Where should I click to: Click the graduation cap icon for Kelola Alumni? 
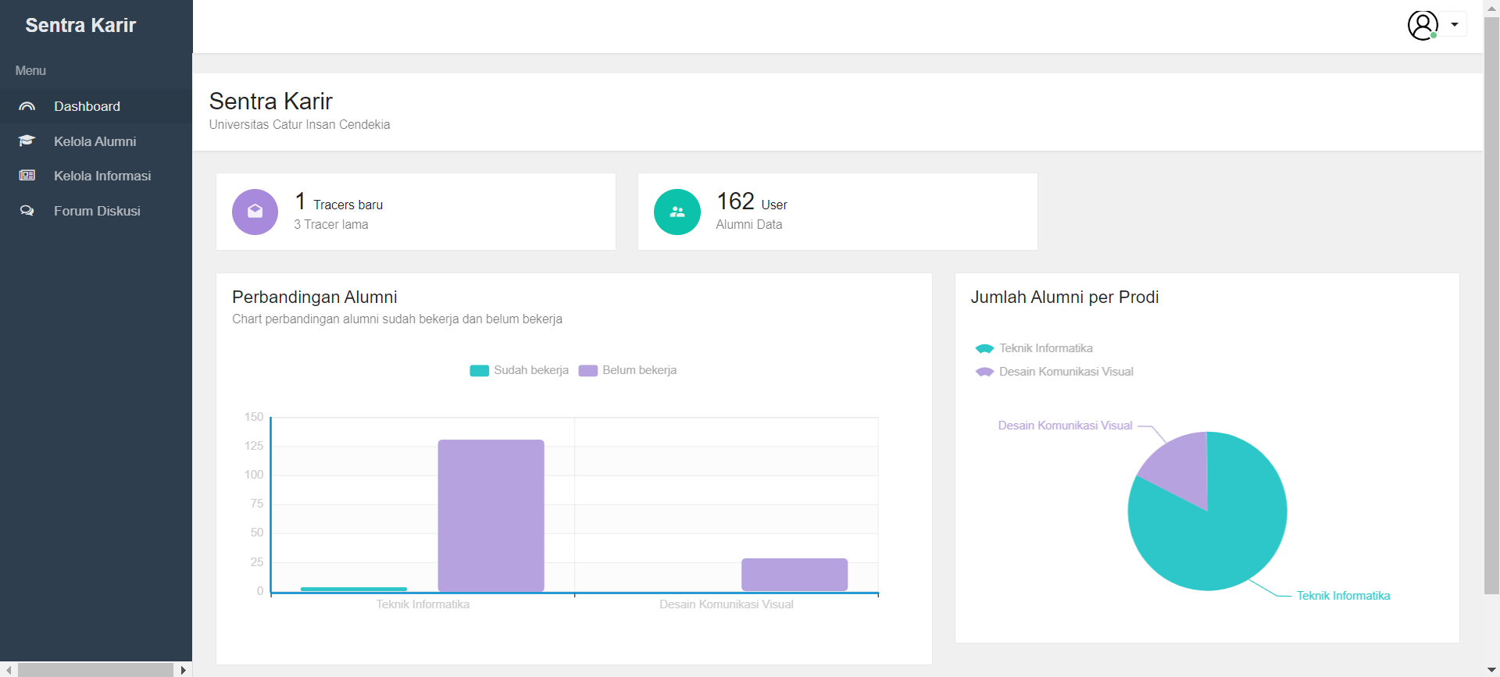[27, 141]
